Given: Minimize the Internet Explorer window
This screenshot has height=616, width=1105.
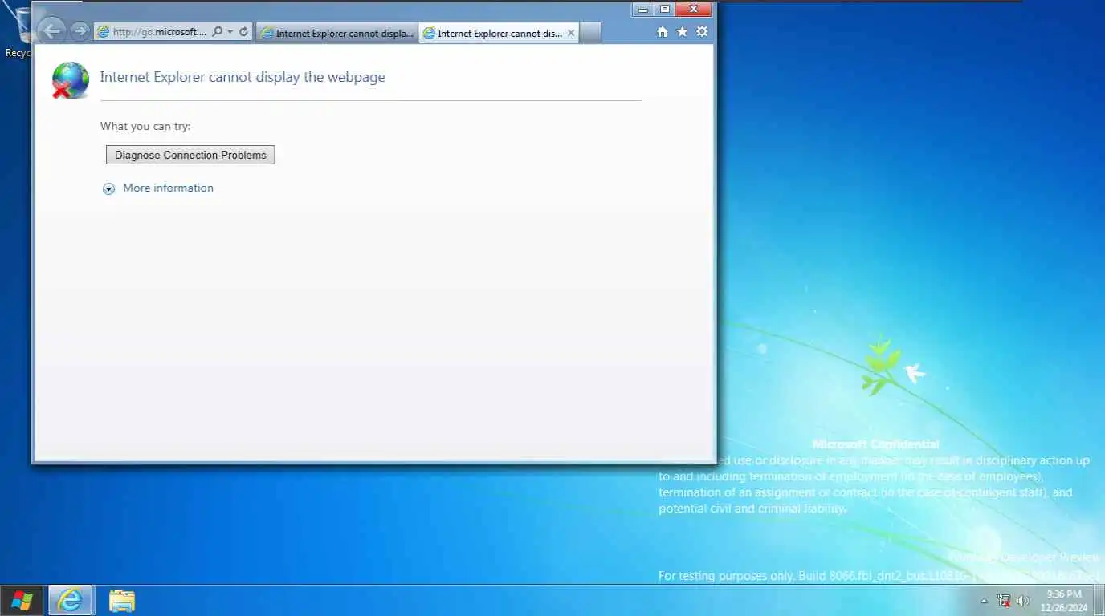Looking at the screenshot, I should [642, 10].
